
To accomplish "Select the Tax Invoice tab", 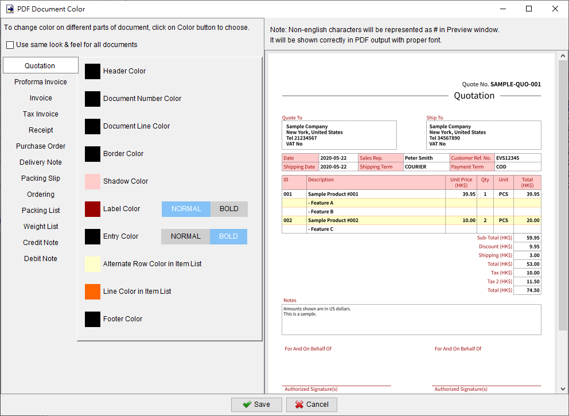I will click(40, 114).
